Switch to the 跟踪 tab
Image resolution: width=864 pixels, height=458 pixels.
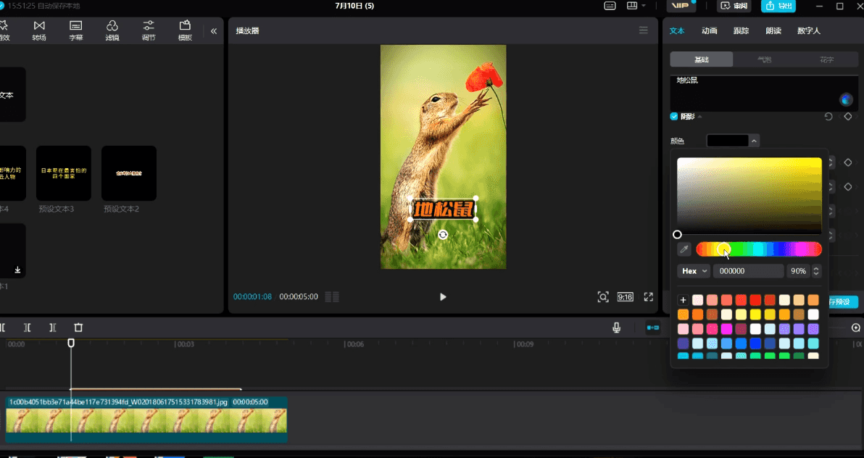[x=741, y=31]
